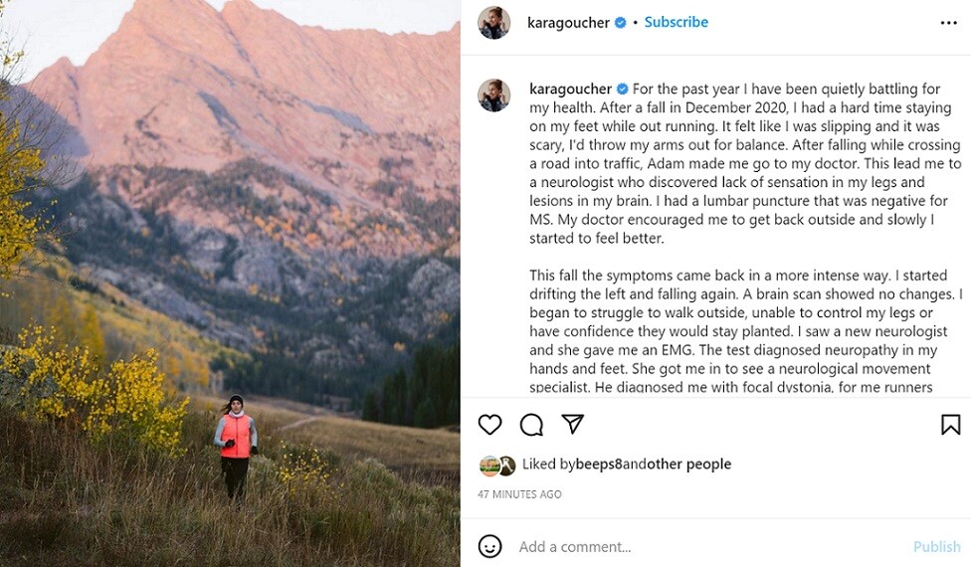Save post with bookmark icon

[x=950, y=425]
